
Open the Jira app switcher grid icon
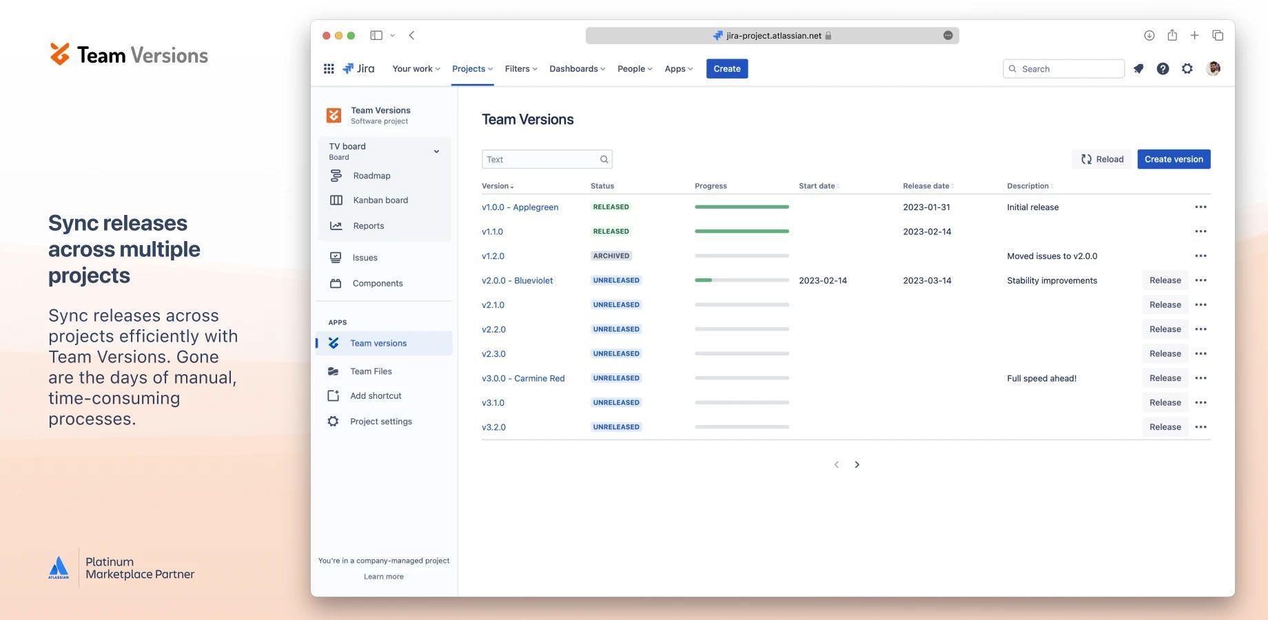329,69
